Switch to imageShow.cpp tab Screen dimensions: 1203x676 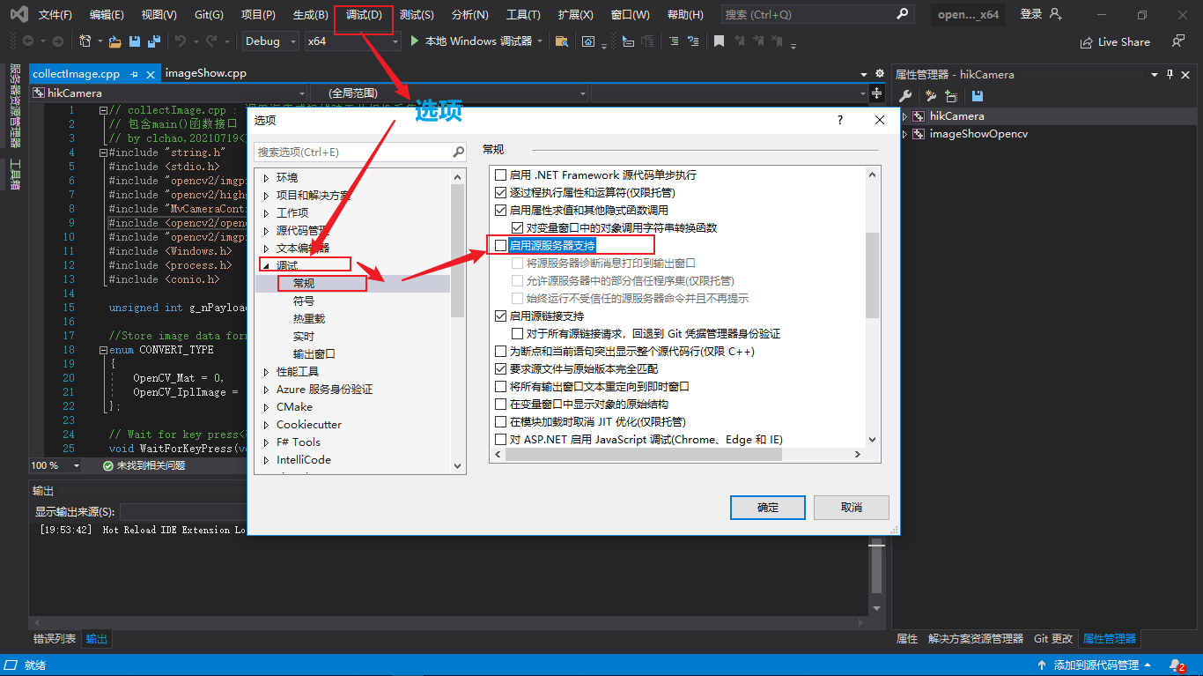tap(205, 74)
